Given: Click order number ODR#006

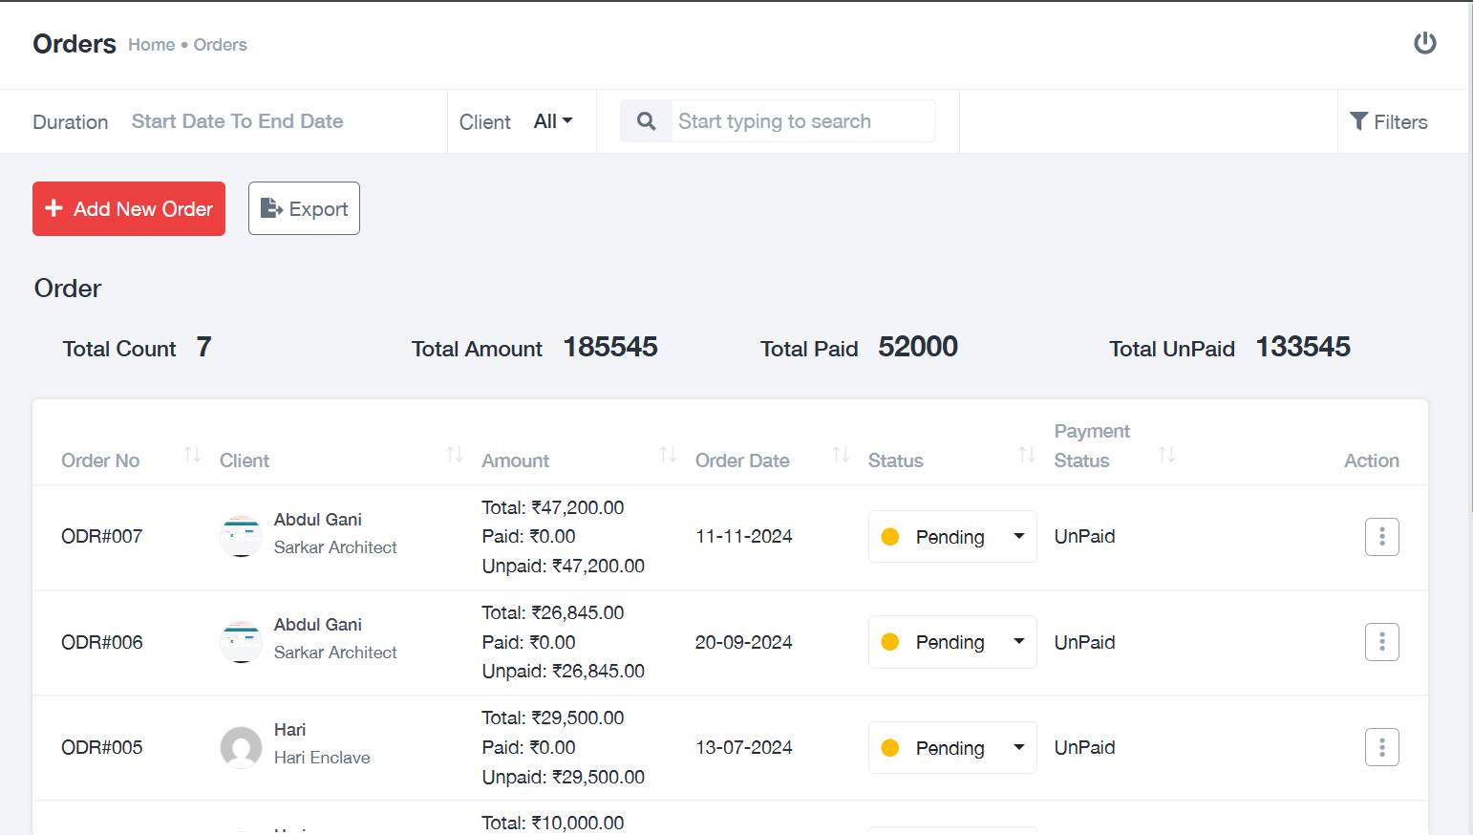Looking at the screenshot, I should pyautogui.click(x=101, y=642).
